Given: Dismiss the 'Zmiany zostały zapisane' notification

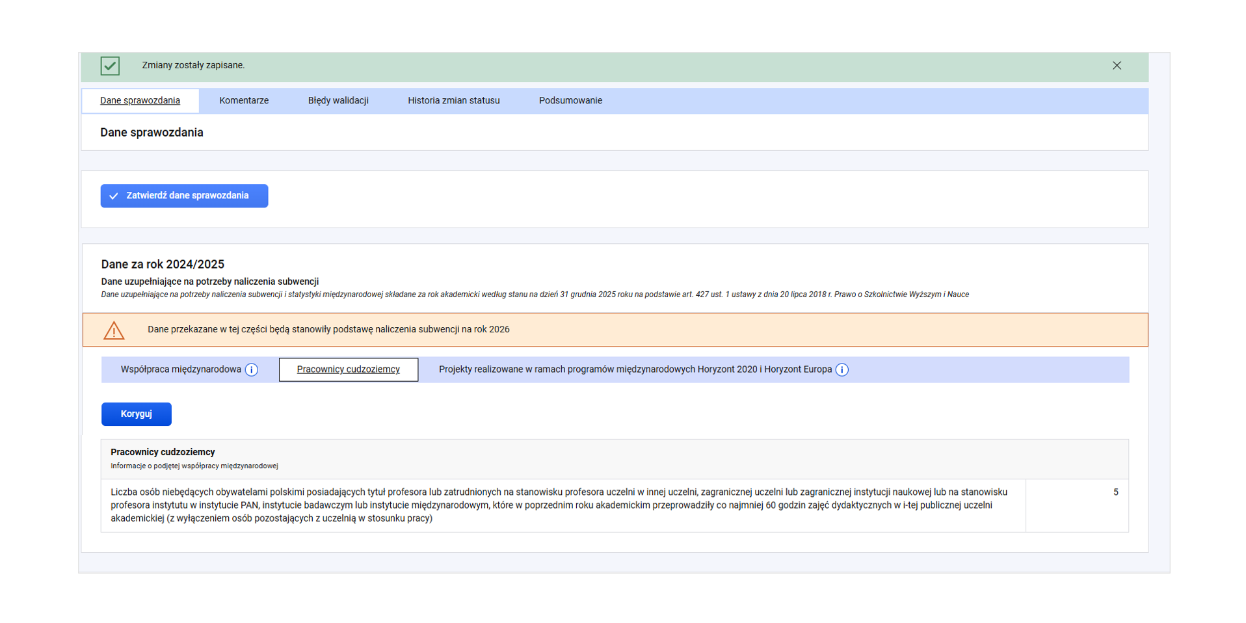Looking at the screenshot, I should click(x=1117, y=66).
